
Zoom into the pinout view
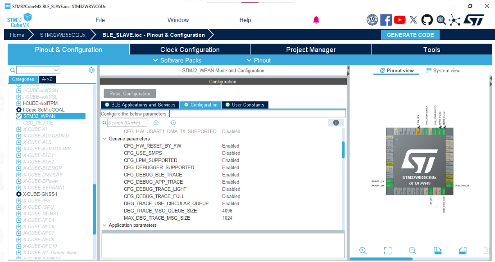363,250
